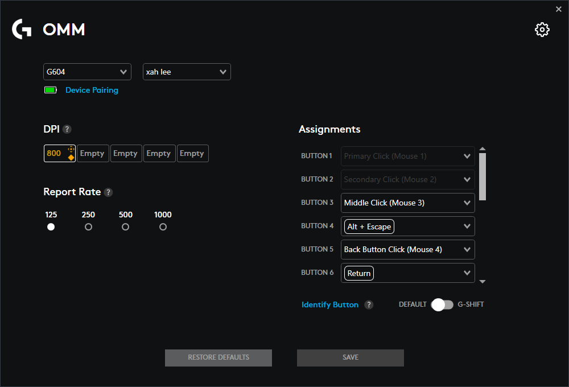Viewport: 569px width, 387px height.
Task: Click the fifth DPI slot labeled Empty
Action: [x=192, y=153]
